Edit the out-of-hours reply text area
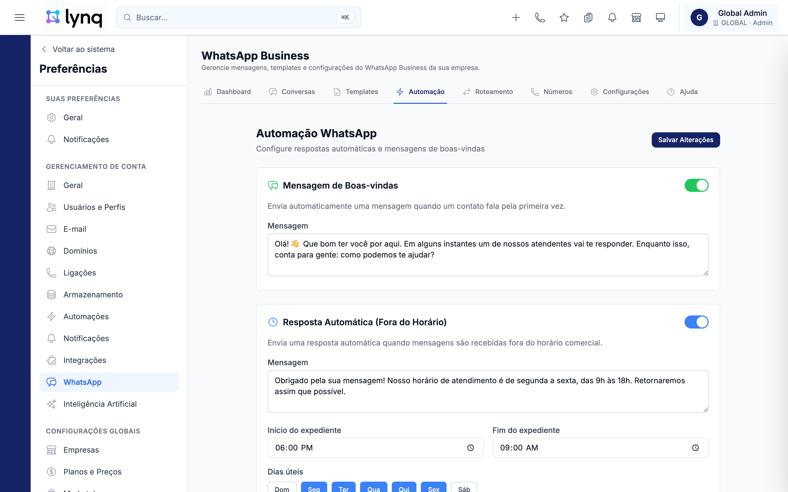 pos(488,391)
